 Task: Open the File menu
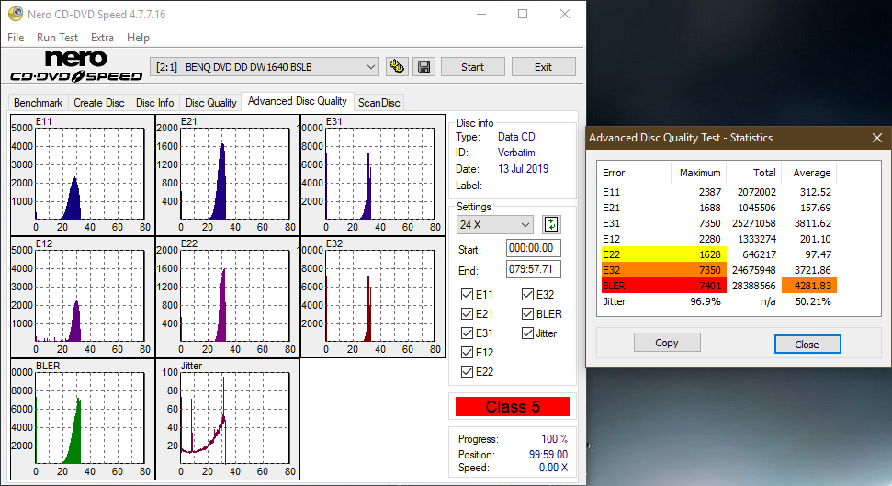(x=16, y=38)
